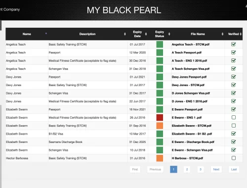The width and height of the screenshot is (247, 188).
Task: Go to page 2 of results
Action: 187,169
